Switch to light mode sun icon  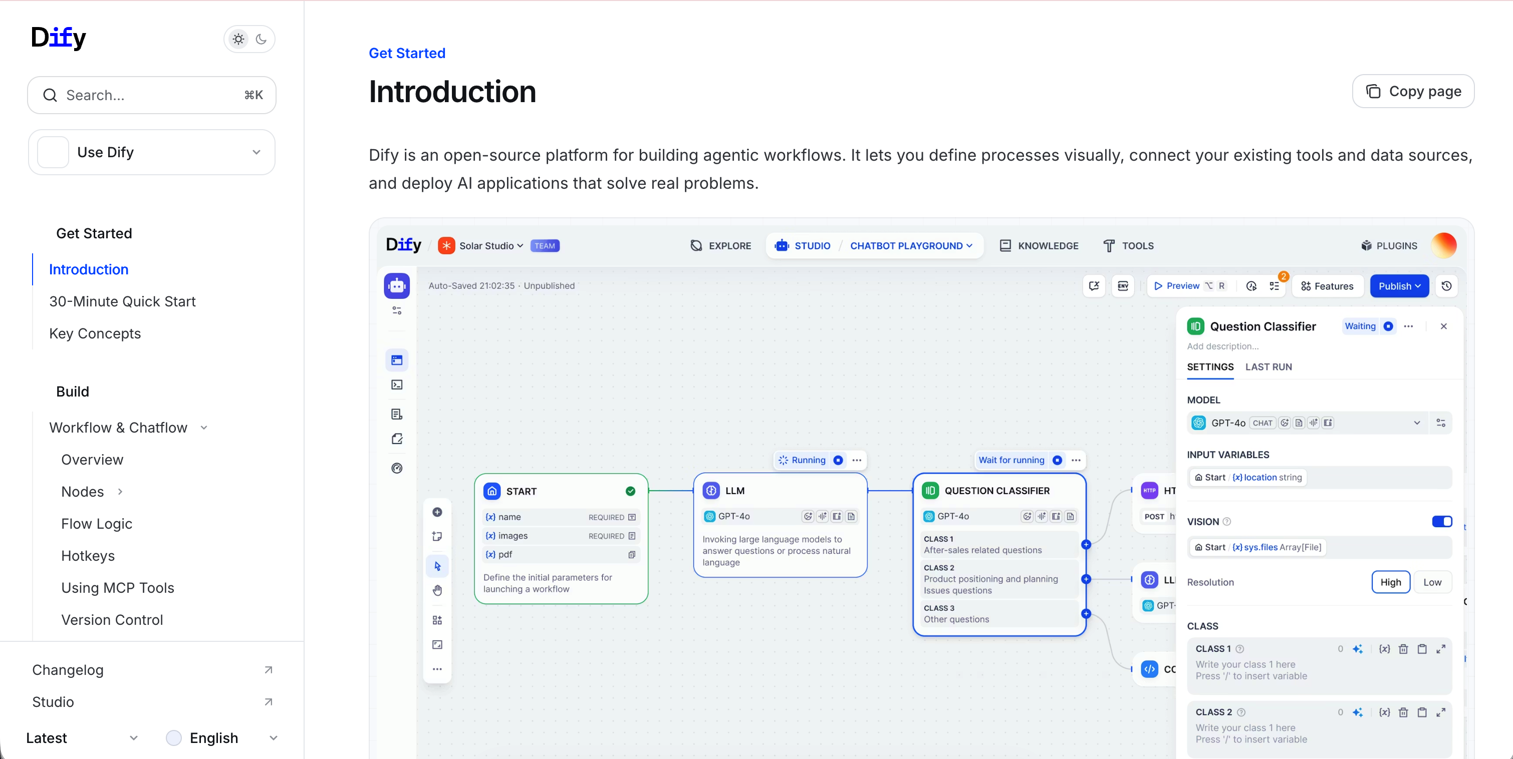238,40
